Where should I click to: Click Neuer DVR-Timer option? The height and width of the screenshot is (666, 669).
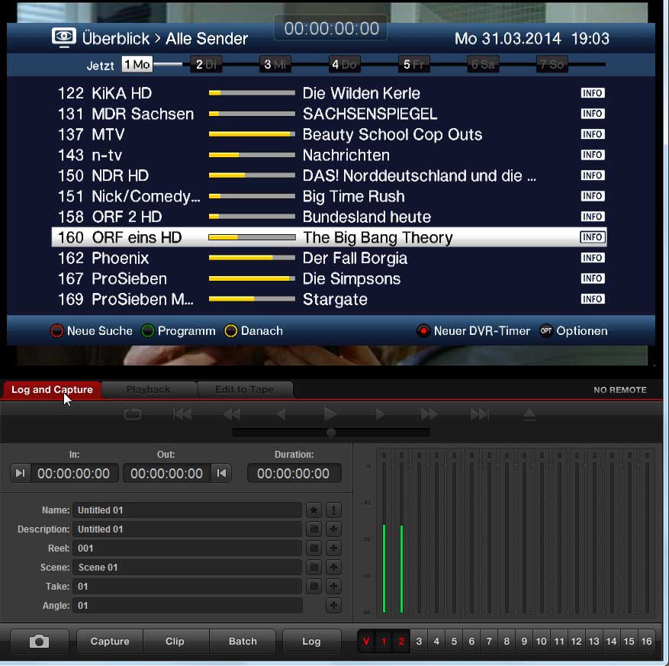click(473, 331)
